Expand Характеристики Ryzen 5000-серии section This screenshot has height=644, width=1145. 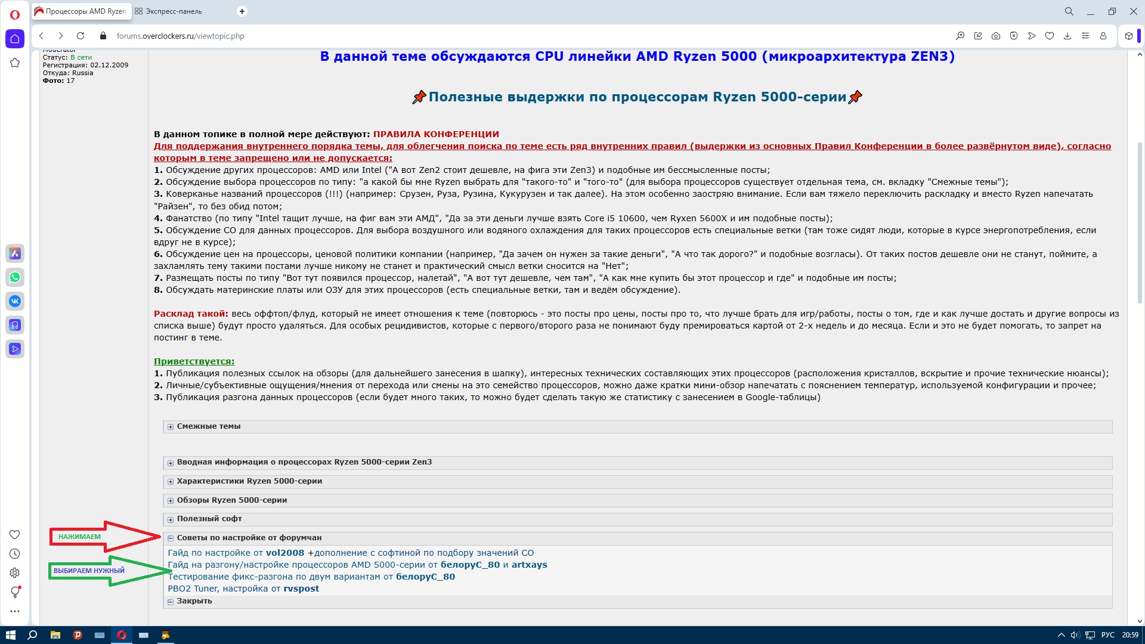coord(249,481)
